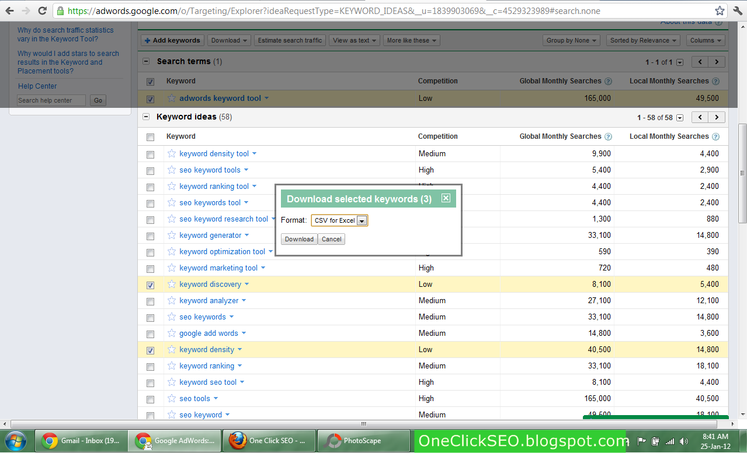
Task: Click Download in the selected keywords dialog
Action: tap(298, 239)
